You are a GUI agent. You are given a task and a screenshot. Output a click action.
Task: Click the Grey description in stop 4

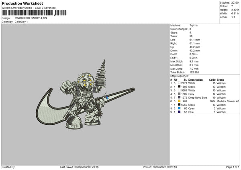point(191,94)
